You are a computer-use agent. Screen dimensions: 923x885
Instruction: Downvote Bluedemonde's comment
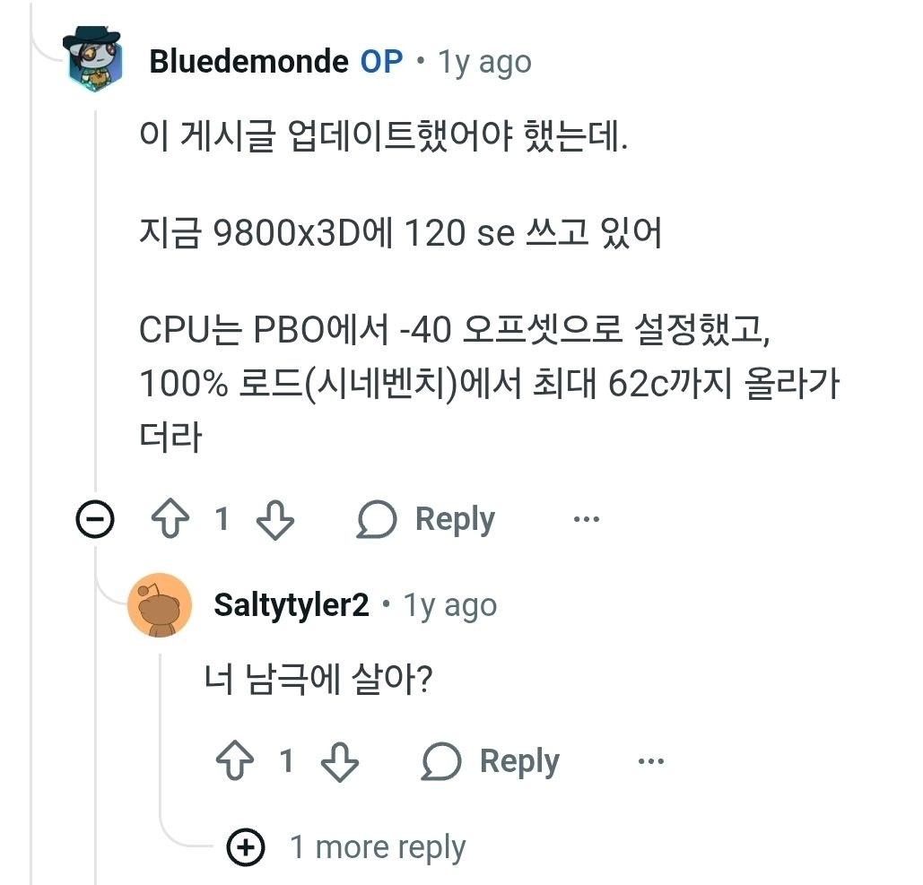[x=274, y=519]
